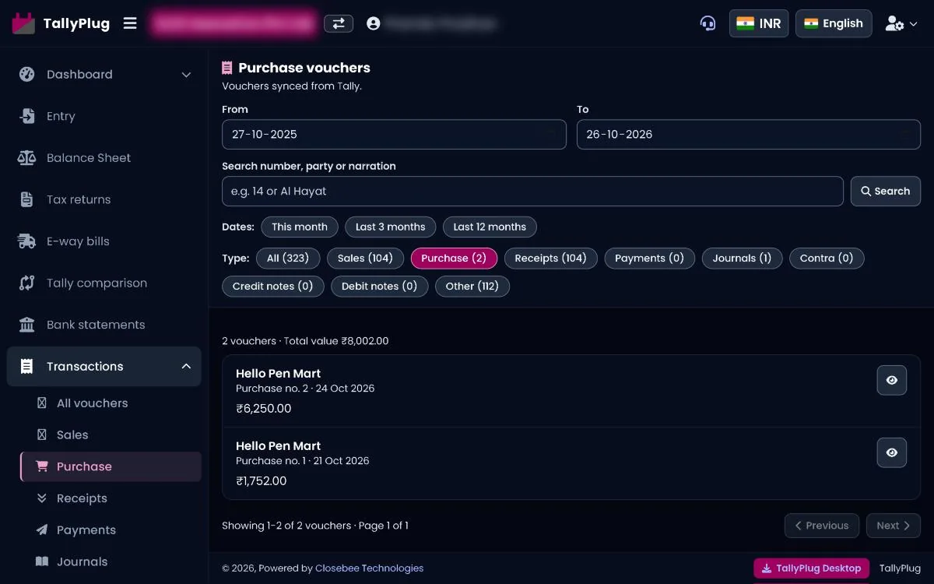Open the Entry menu label
This screenshot has height=584, width=934.
61,116
